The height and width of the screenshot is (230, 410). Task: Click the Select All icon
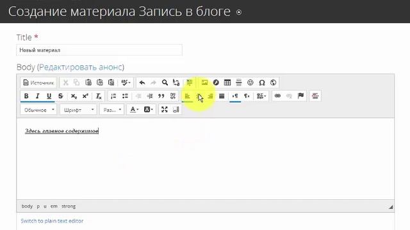[x=190, y=82]
